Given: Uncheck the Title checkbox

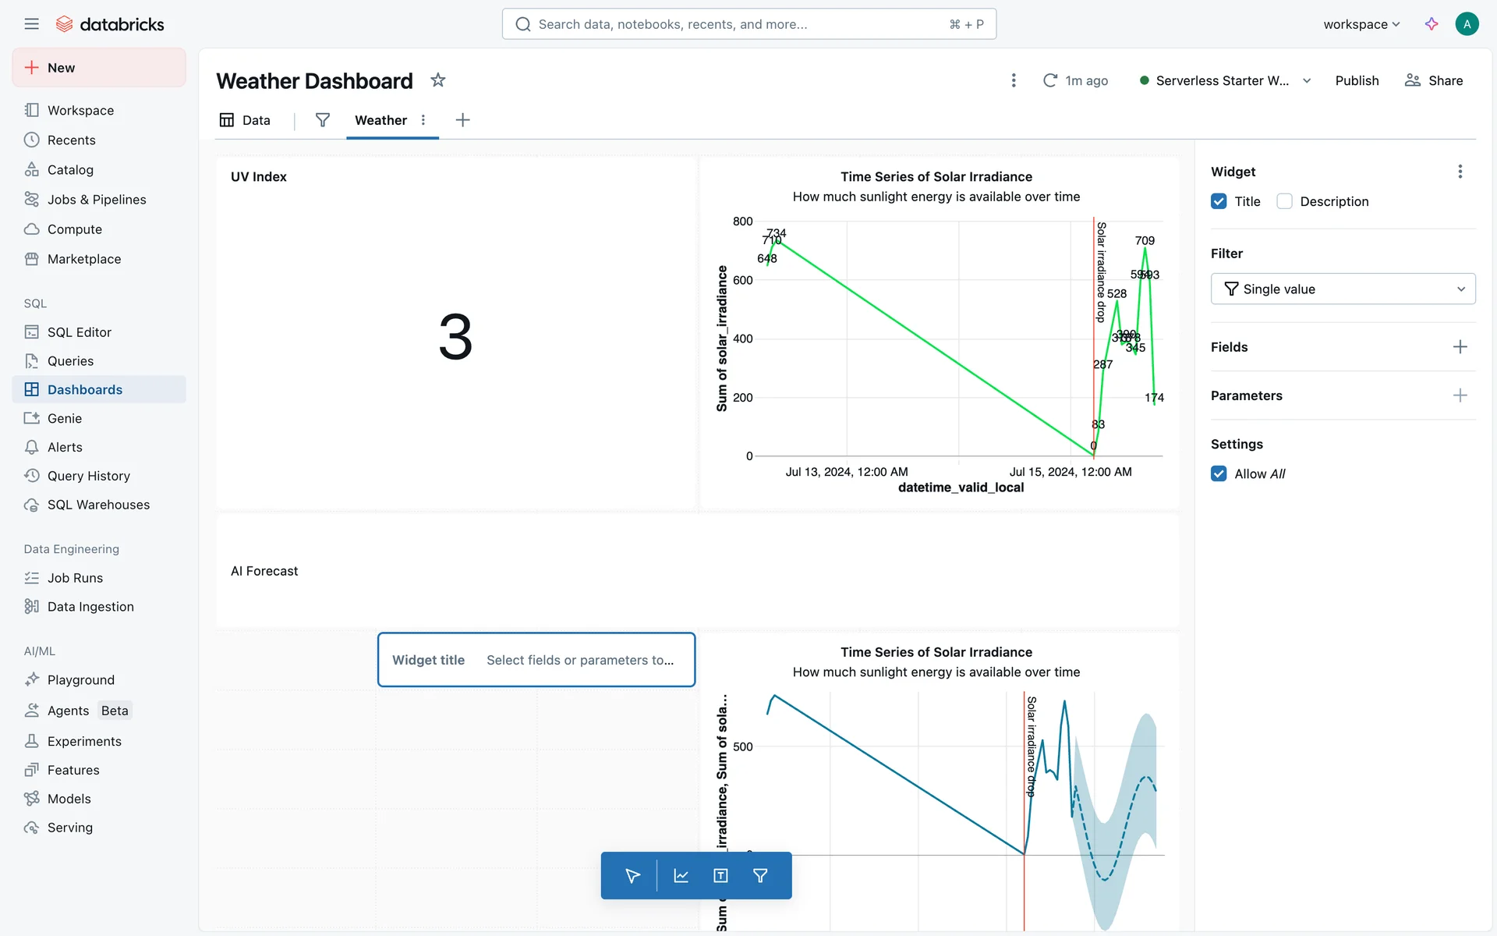Looking at the screenshot, I should (x=1219, y=201).
